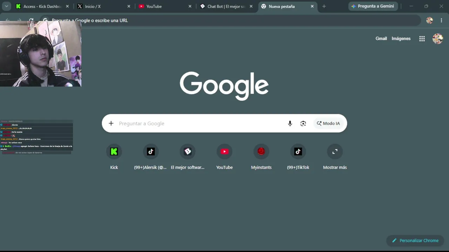Open the Google apps grid
The height and width of the screenshot is (252, 449).
pyautogui.click(x=422, y=39)
